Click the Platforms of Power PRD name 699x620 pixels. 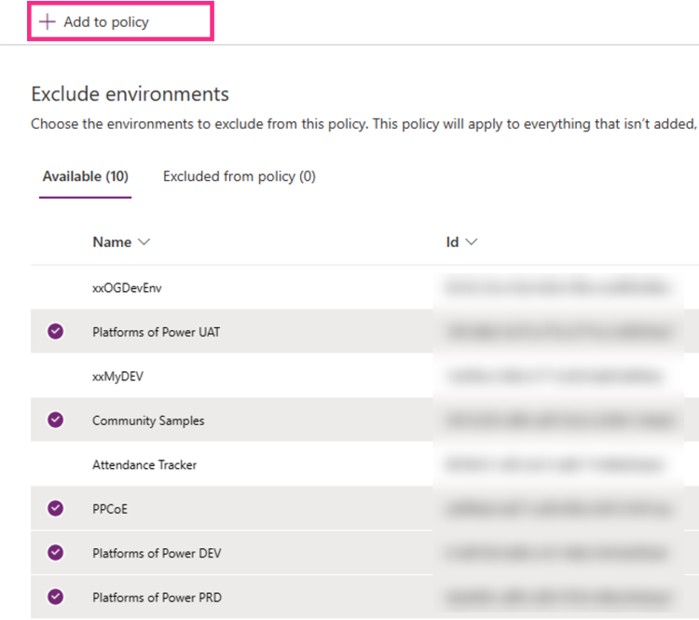157,598
